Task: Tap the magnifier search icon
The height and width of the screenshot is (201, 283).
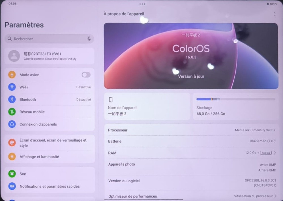Action: [x=10, y=39]
